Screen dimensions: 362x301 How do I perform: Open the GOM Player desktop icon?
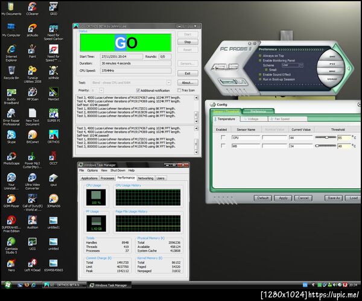(11, 200)
